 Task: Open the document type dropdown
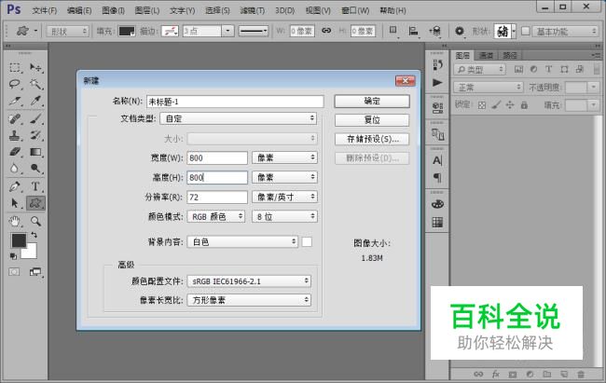pyautogui.click(x=238, y=118)
